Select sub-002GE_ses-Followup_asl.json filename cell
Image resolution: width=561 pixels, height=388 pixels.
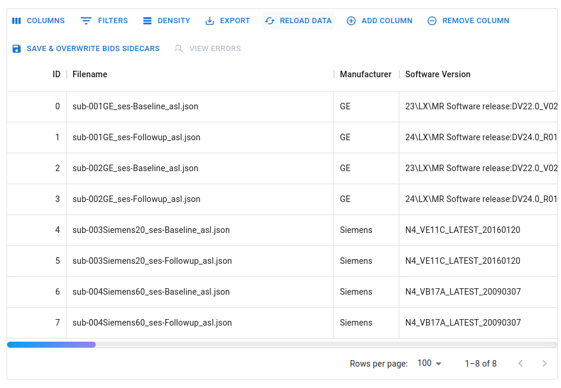pos(200,199)
